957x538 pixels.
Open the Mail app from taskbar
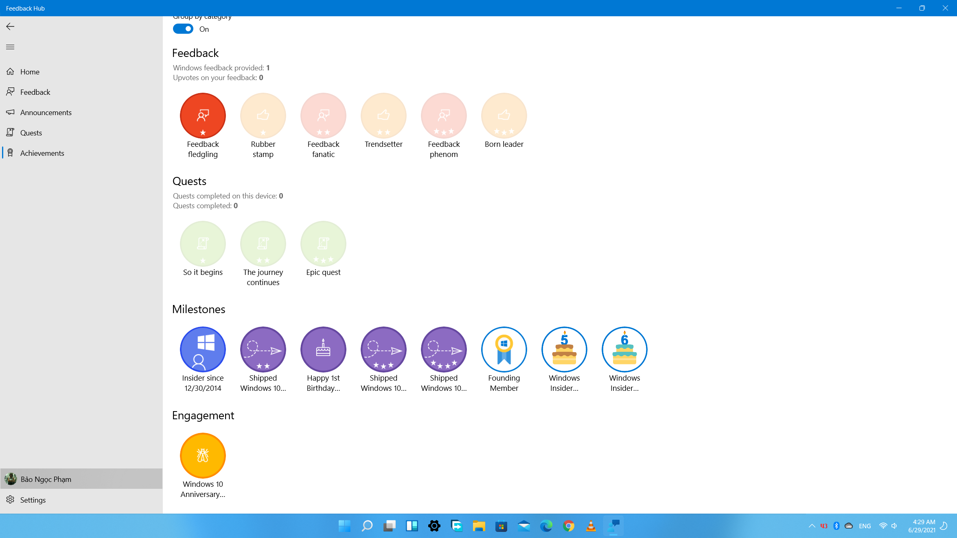523,526
